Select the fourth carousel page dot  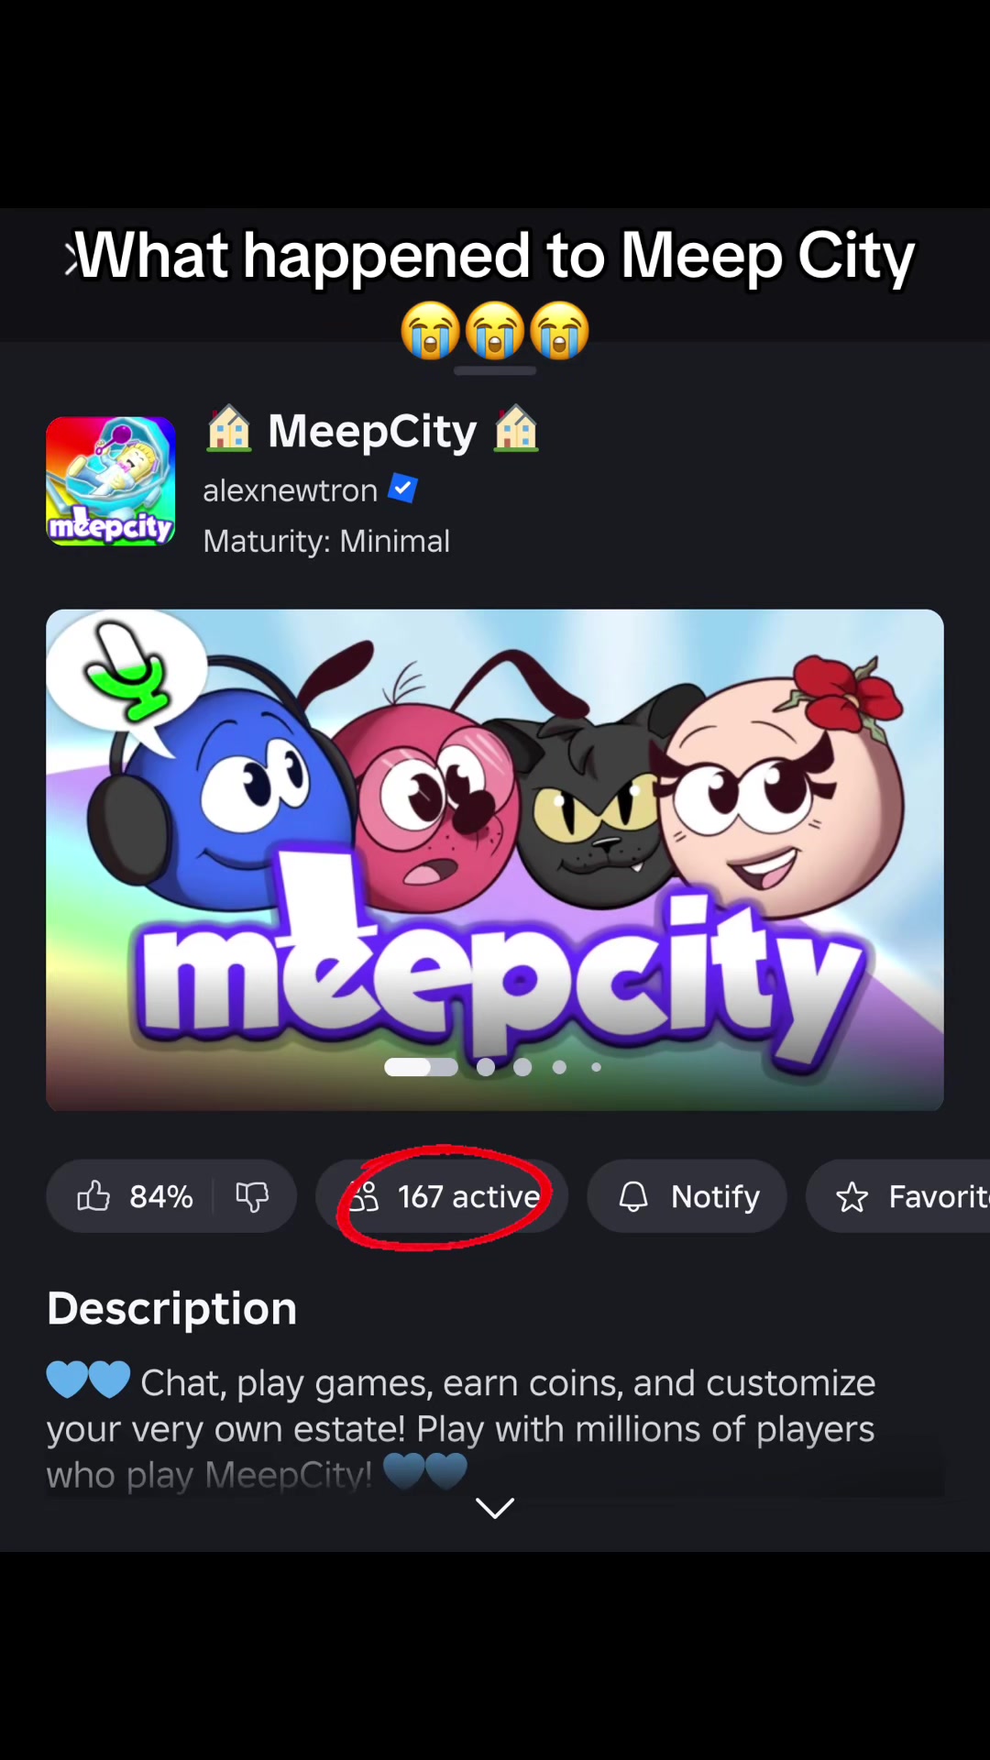559,1067
